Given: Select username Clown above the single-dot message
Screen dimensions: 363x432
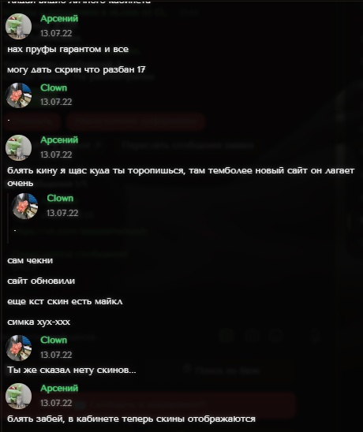Looking at the screenshot, I should [54, 88].
